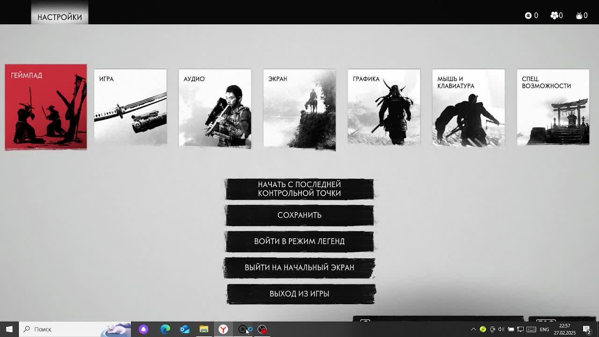
Task: Launch the Alice assistant taskbar icon
Action: pos(144,329)
